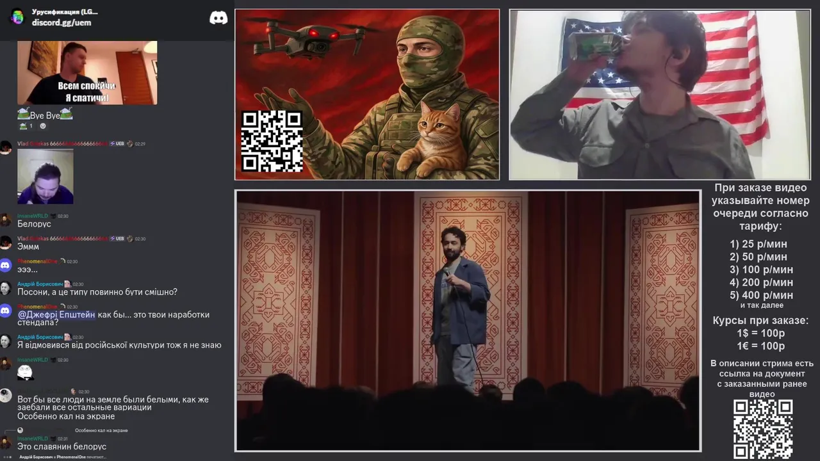This screenshot has height=461, width=820.
Task: Click the pickaxe role icon above 'эээ...'
Action: (62, 261)
